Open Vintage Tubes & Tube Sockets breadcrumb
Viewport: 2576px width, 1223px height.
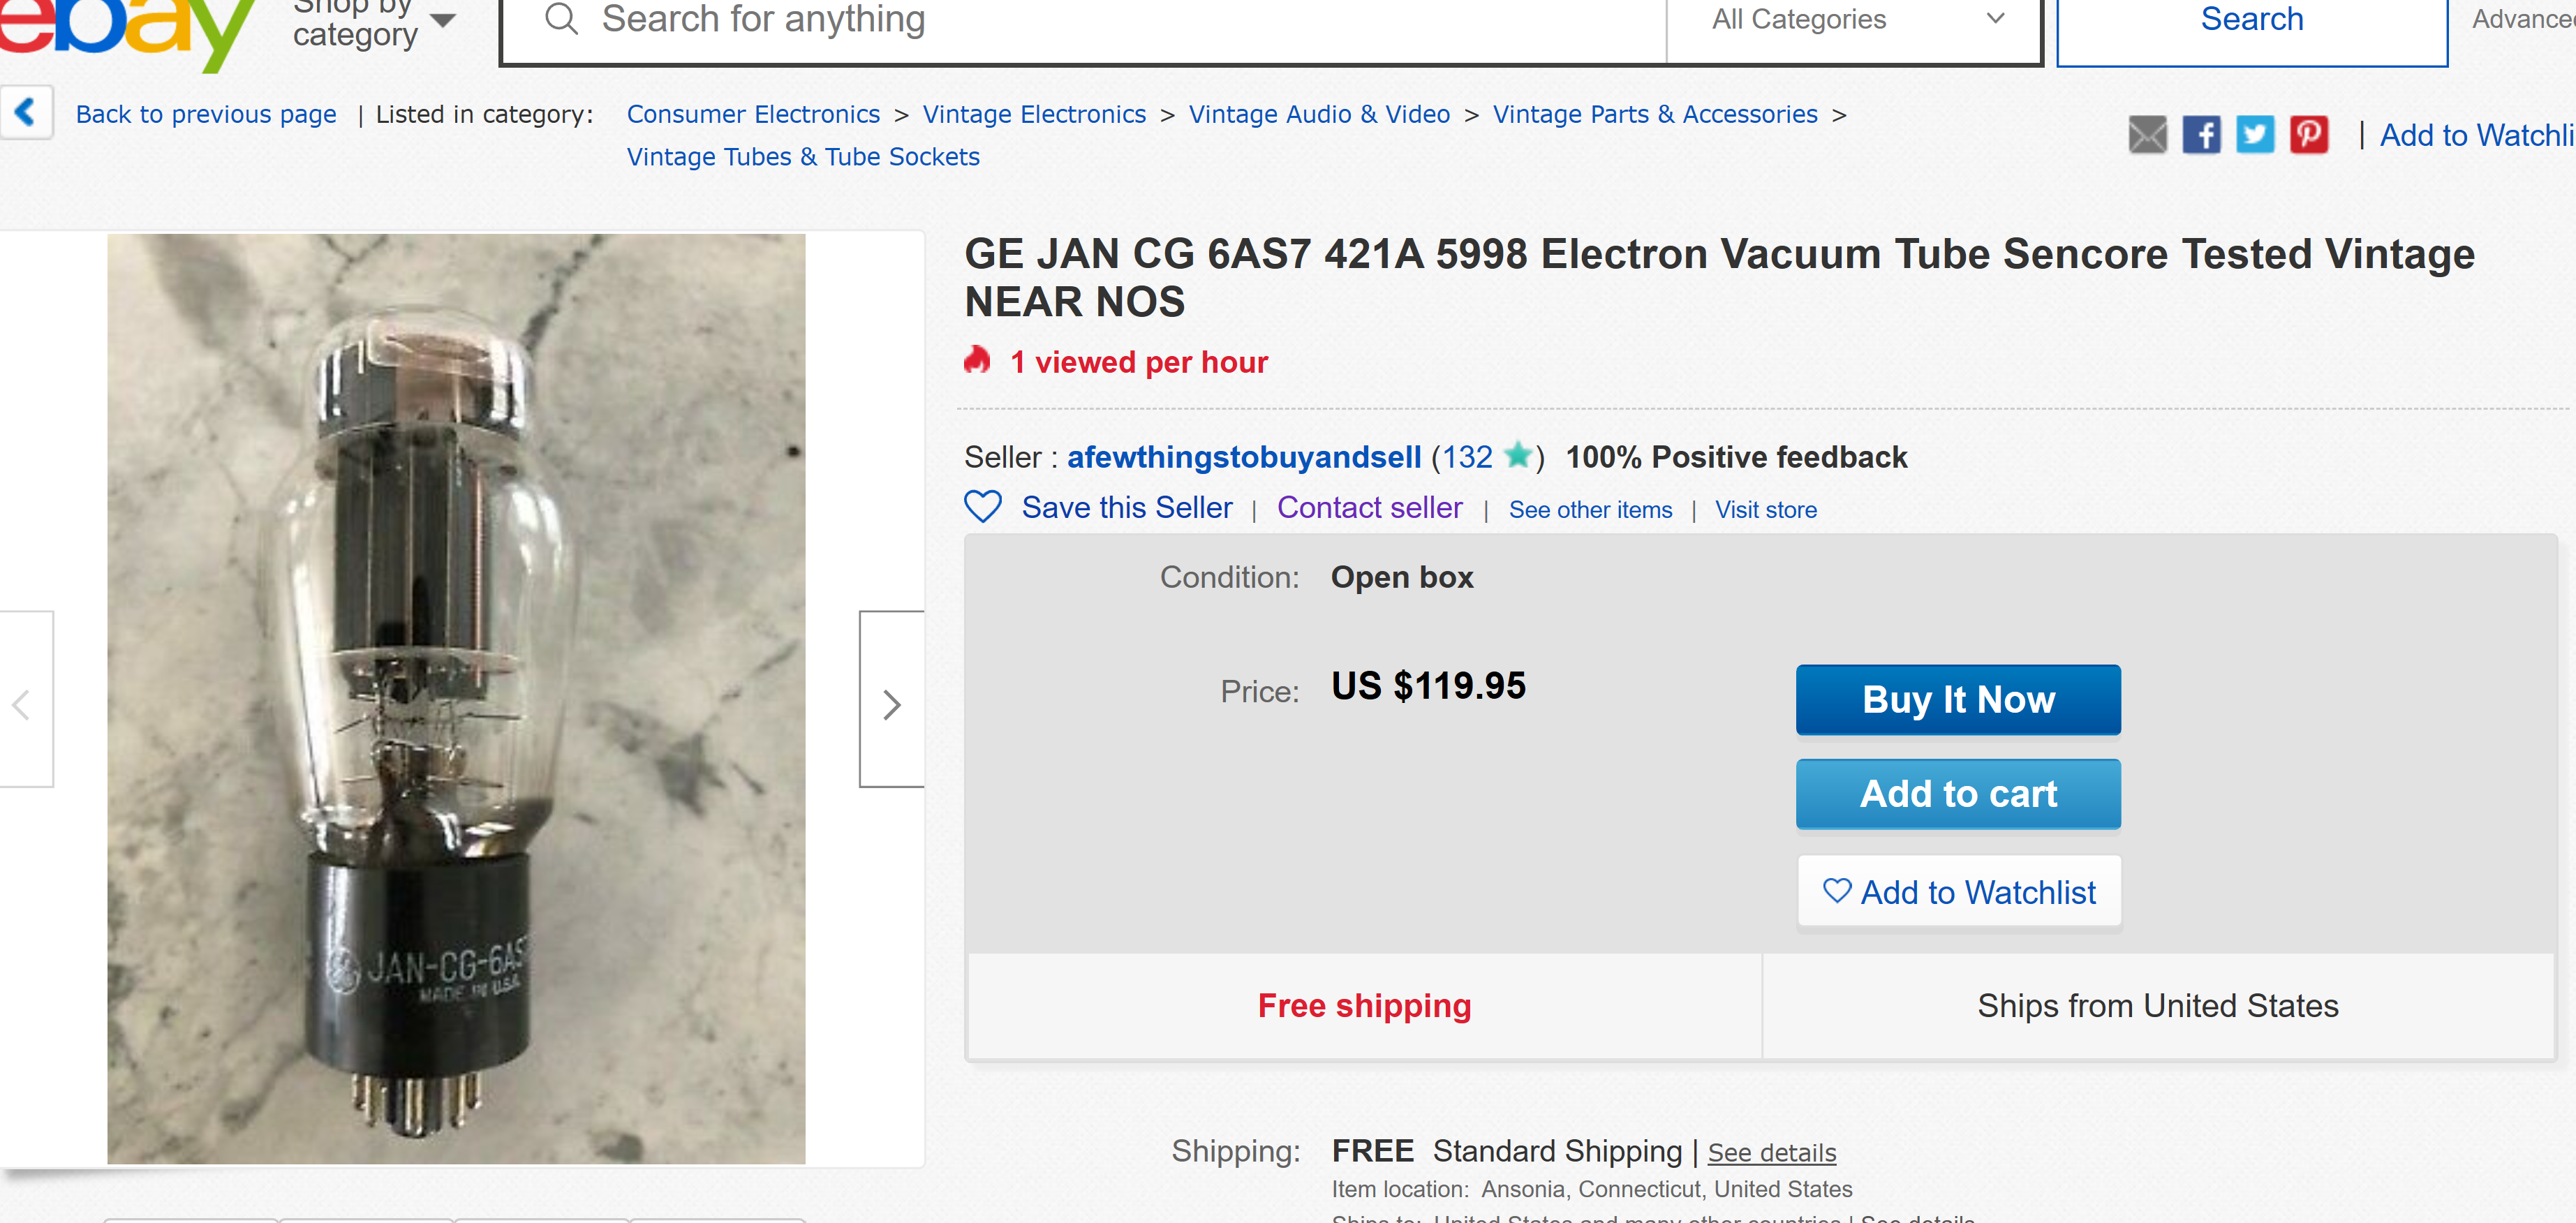pos(802,157)
